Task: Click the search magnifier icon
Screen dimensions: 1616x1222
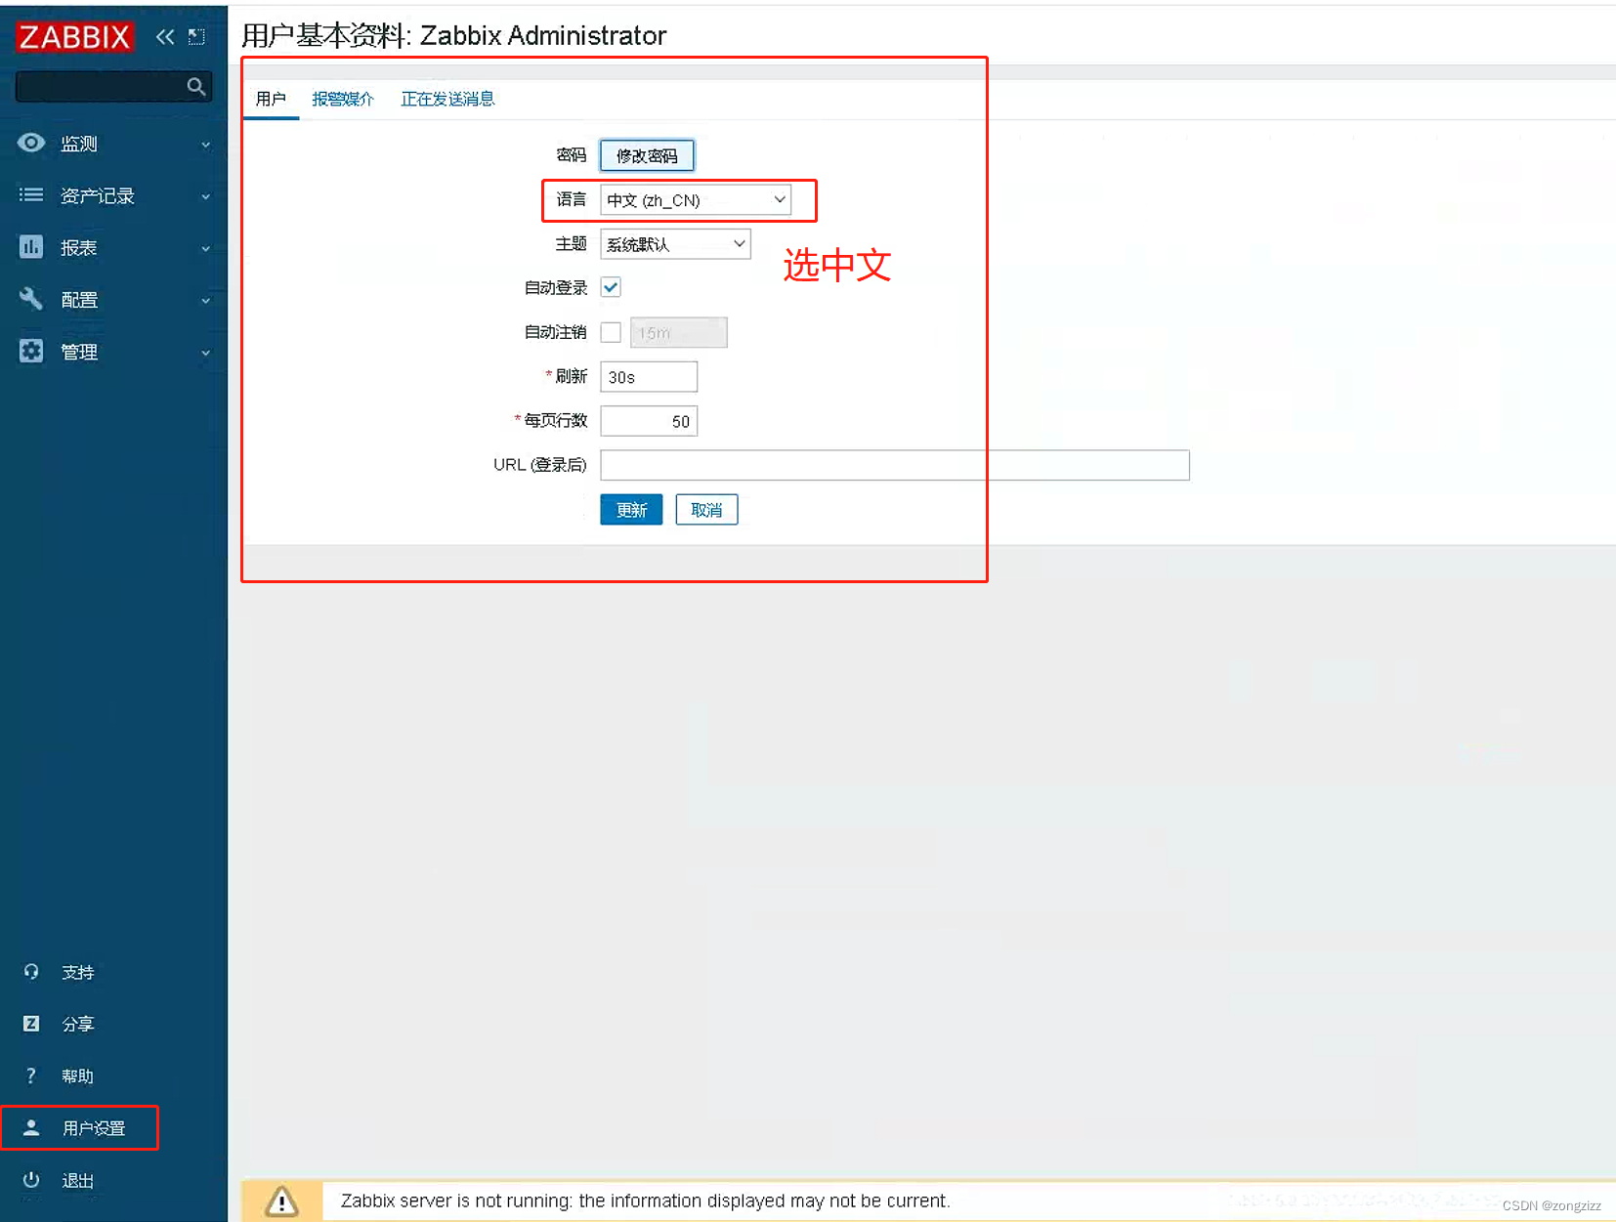Action: [x=196, y=87]
